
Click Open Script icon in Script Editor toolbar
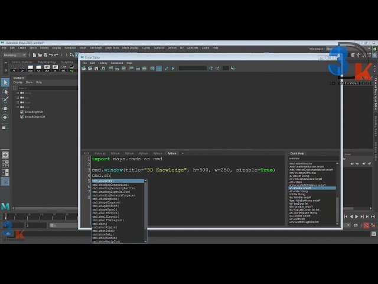pos(83,69)
